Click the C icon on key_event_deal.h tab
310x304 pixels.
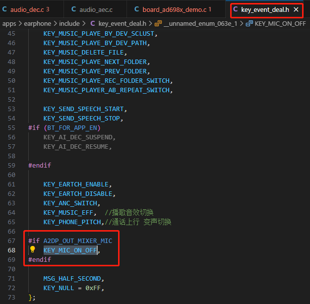(235, 9)
